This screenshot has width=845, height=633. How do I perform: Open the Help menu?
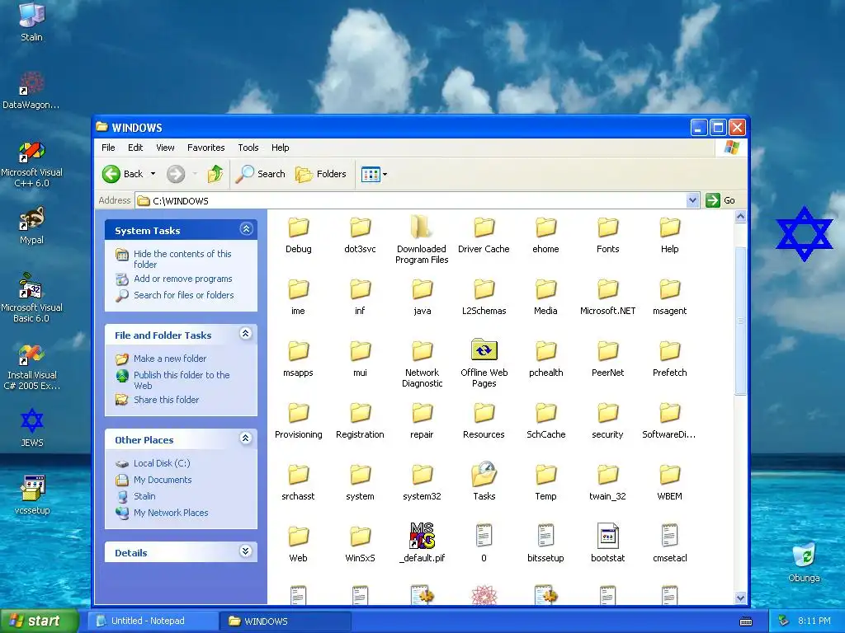pos(280,148)
